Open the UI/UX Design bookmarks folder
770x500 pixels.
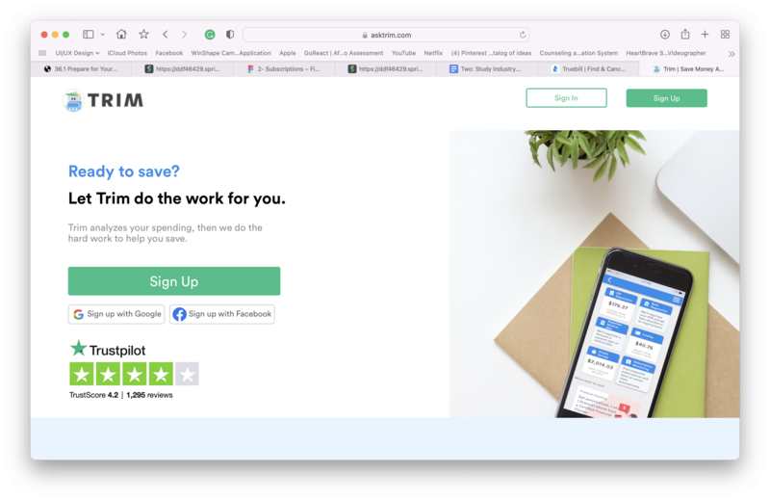[77, 53]
